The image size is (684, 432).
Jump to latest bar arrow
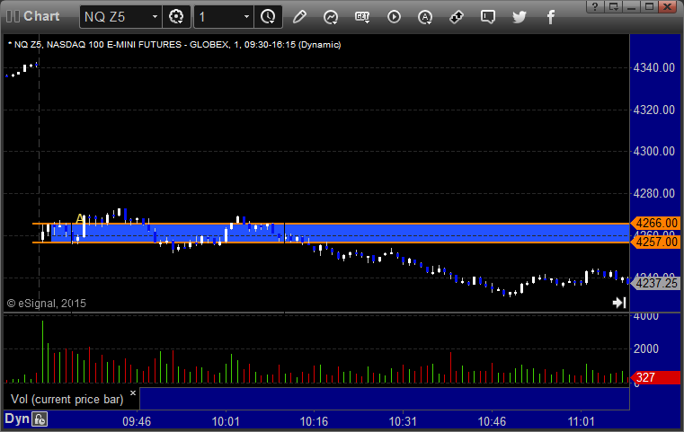(x=619, y=303)
